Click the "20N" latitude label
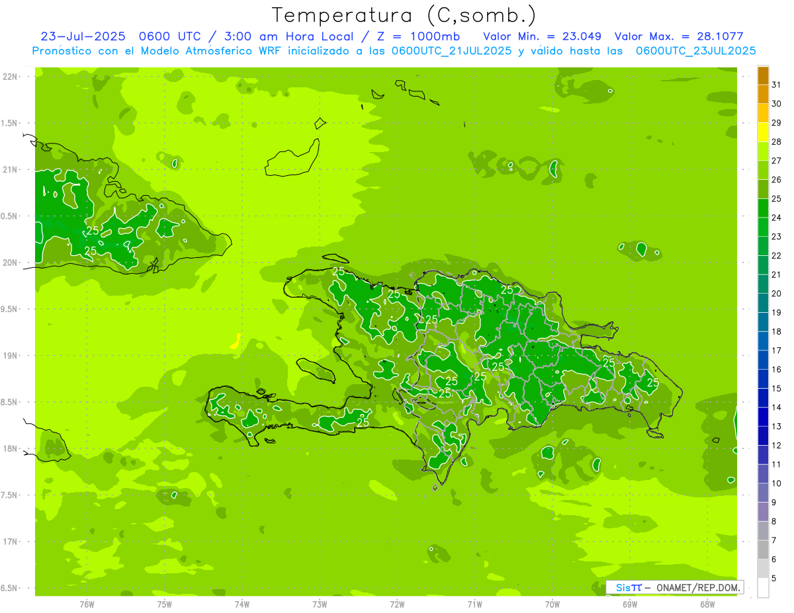 (x=11, y=263)
